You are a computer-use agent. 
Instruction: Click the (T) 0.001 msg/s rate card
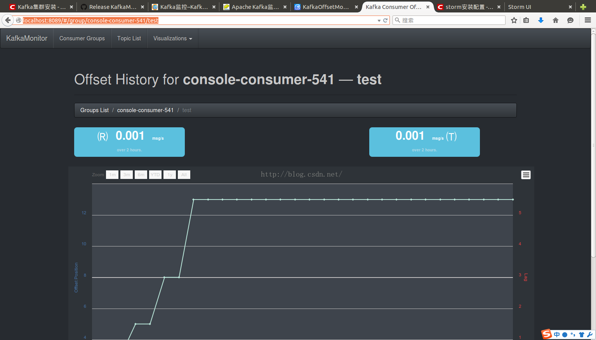pyautogui.click(x=424, y=142)
